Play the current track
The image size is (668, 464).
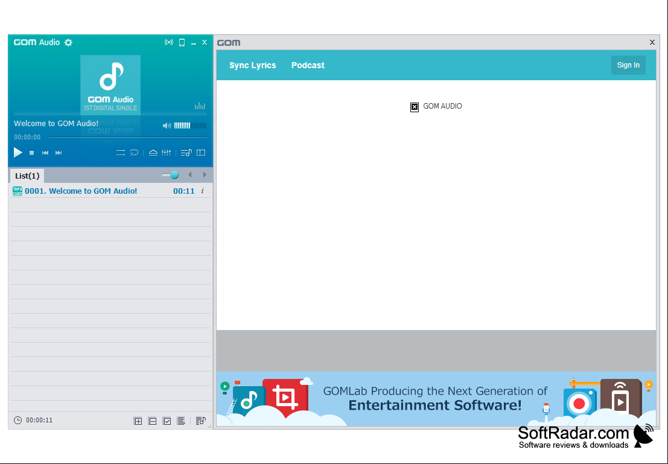[x=18, y=153]
